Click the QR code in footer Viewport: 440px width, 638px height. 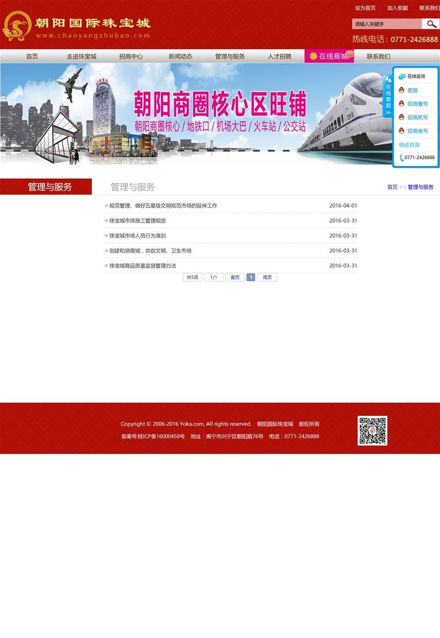(x=372, y=431)
